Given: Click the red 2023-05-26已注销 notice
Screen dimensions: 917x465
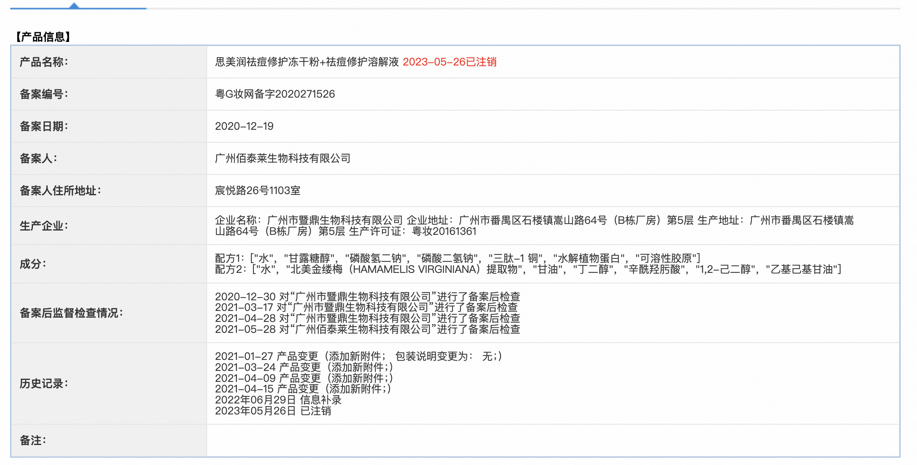Looking at the screenshot, I should tap(449, 62).
